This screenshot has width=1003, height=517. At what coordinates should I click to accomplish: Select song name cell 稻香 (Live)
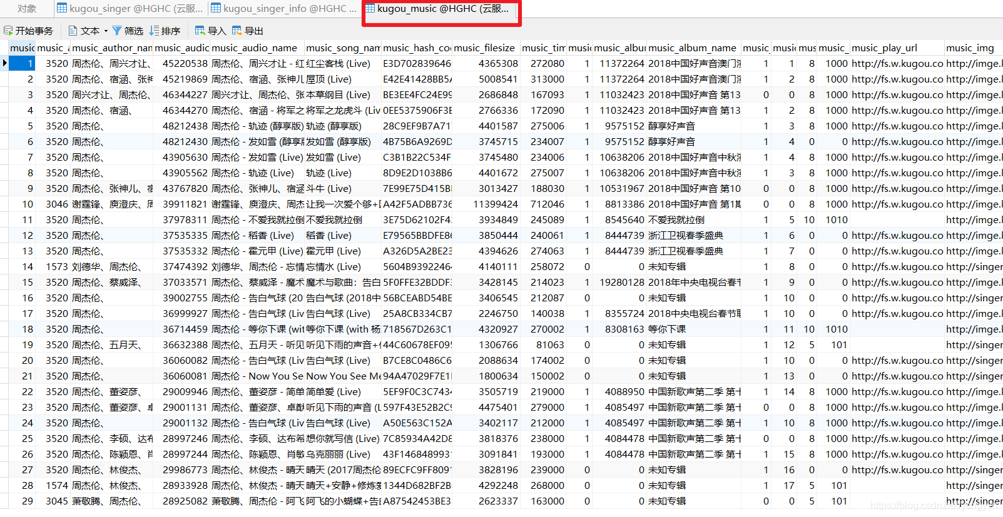pos(342,235)
